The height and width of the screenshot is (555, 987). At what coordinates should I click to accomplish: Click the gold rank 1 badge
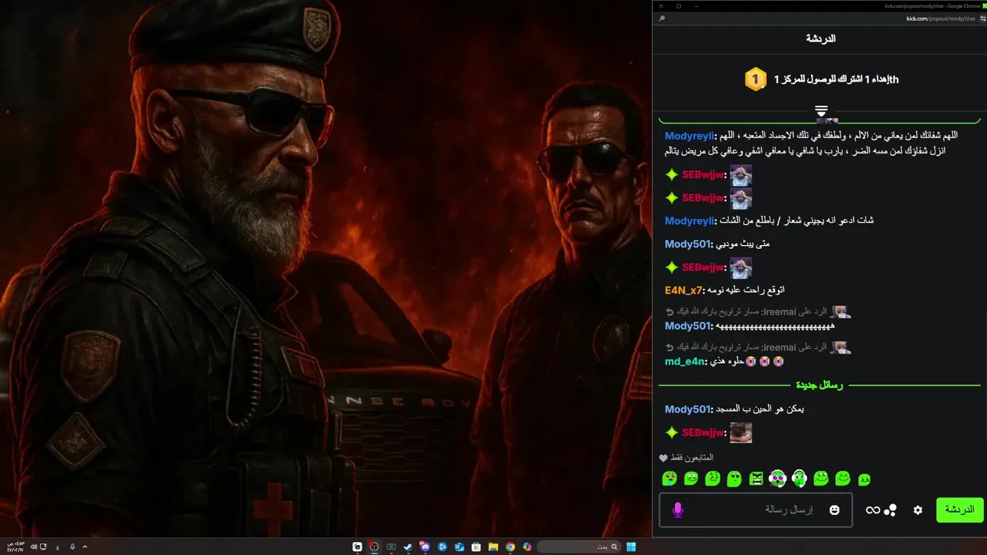pyautogui.click(x=756, y=79)
